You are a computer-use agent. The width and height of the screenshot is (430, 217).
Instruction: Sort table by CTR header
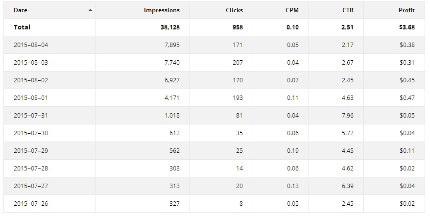point(348,10)
